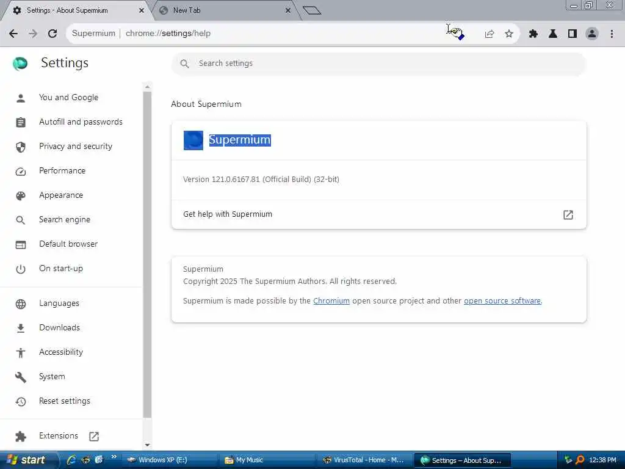The height and width of the screenshot is (469, 625).
Task: Expand the quick launch chevron
Action: click(x=114, y=457)
